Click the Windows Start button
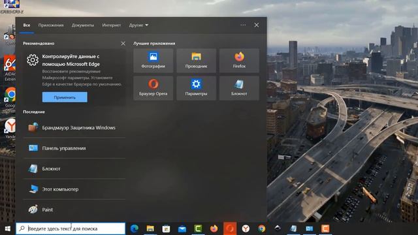Image resolution: width=418 pixels, height=235 pixels. tap(7, 228)
